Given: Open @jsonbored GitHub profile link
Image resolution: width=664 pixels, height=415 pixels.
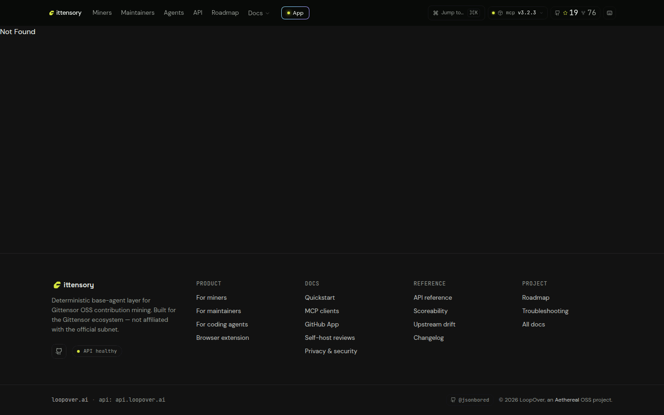Looking at the screenshot, I should (x=470, y=400).
